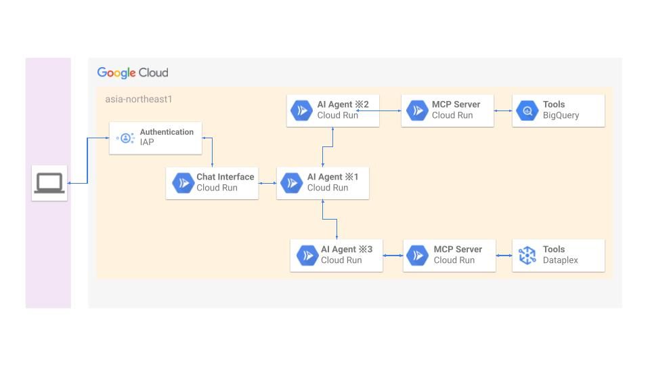Image resolution: width=650 pixels, height=366 pixels.
Task: Click the Cloud Run icon of the MCP Server beside BigQuery
Action: [417, 110]
